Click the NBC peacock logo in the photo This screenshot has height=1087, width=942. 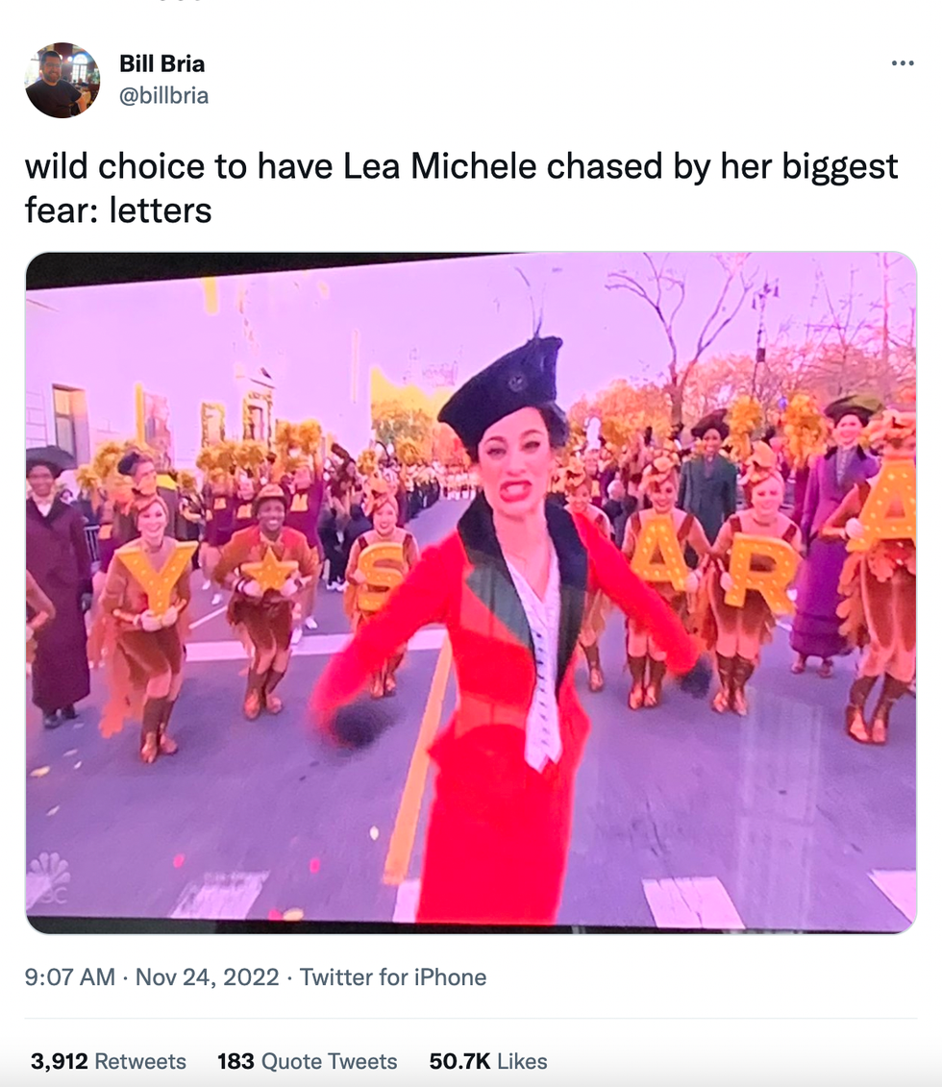tap(49, 877)
